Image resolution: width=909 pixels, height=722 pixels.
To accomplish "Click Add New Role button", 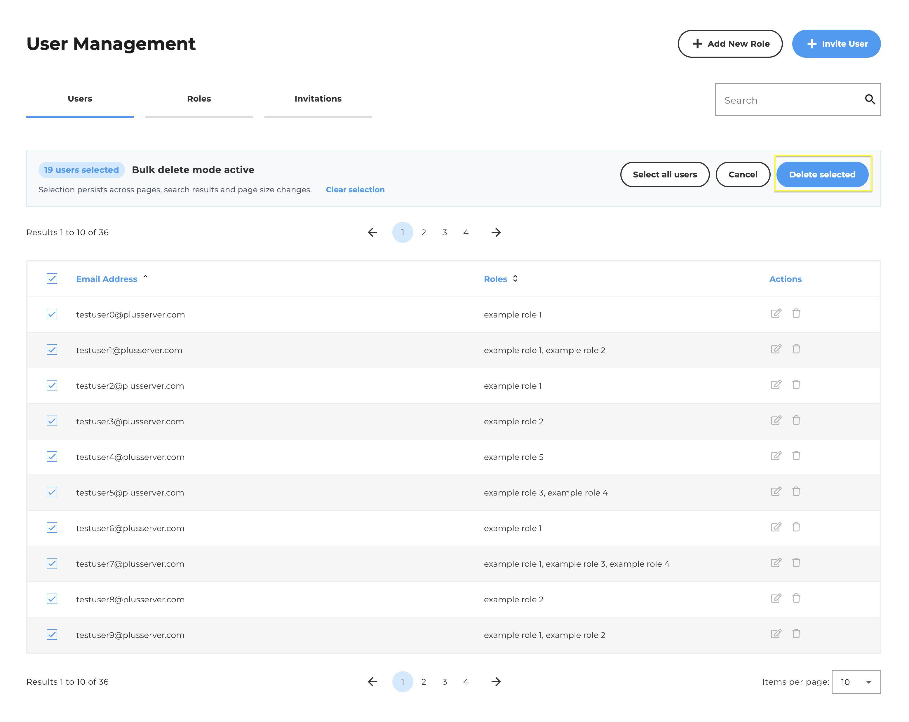I will [730, 44].
